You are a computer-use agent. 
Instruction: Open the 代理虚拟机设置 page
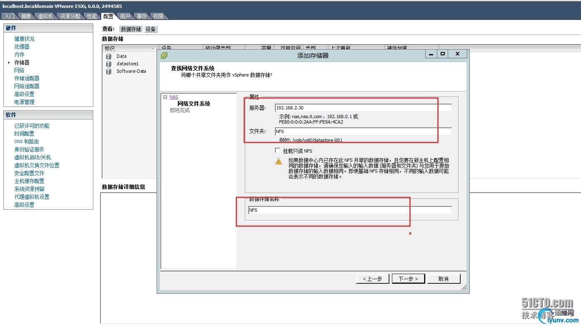(x=32, y=197)
